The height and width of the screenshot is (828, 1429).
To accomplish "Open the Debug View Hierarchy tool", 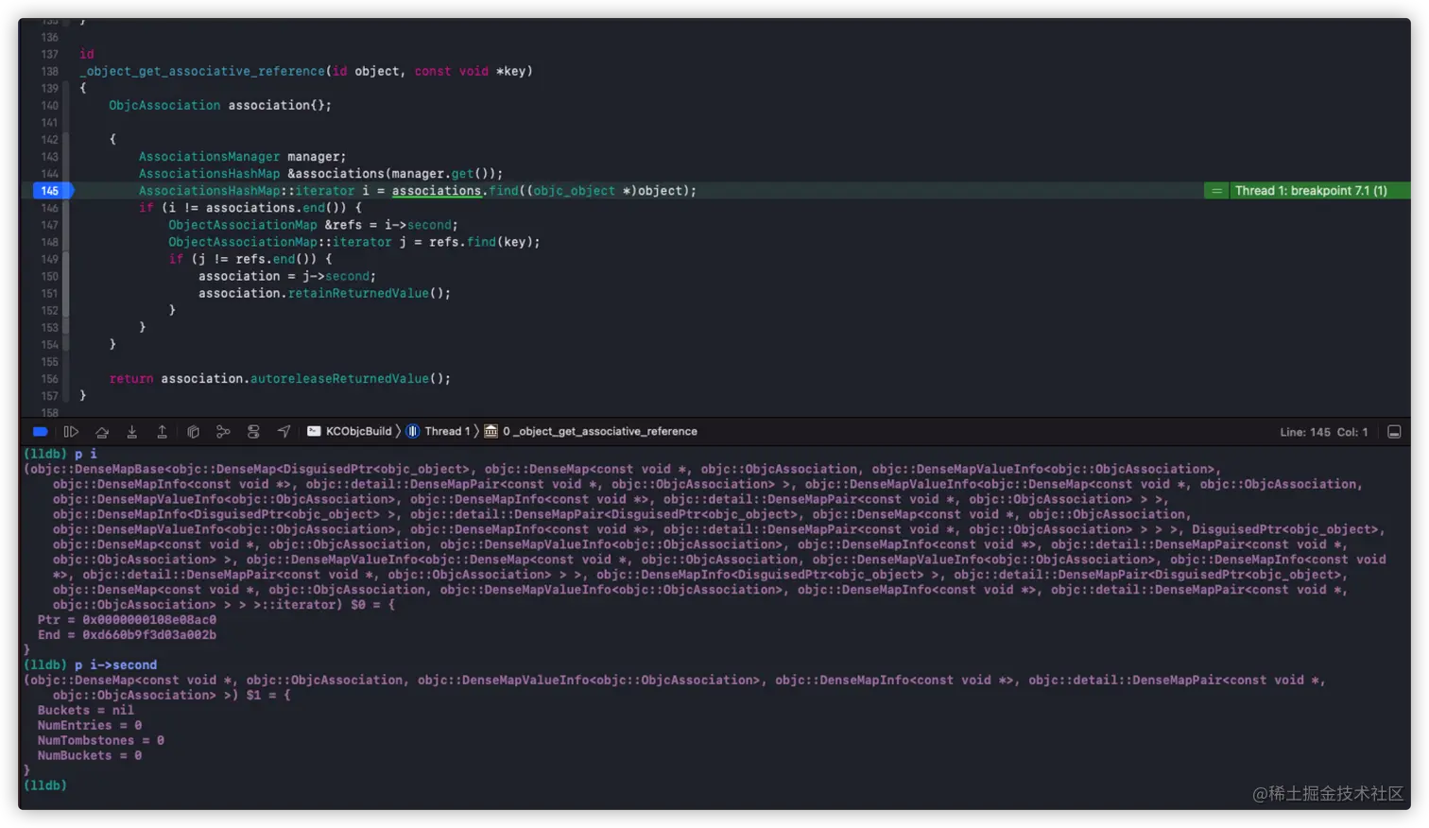I will point(193,432).
